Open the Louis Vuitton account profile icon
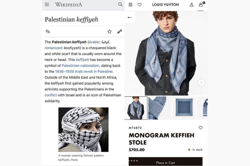 click(x=192, y=5)
